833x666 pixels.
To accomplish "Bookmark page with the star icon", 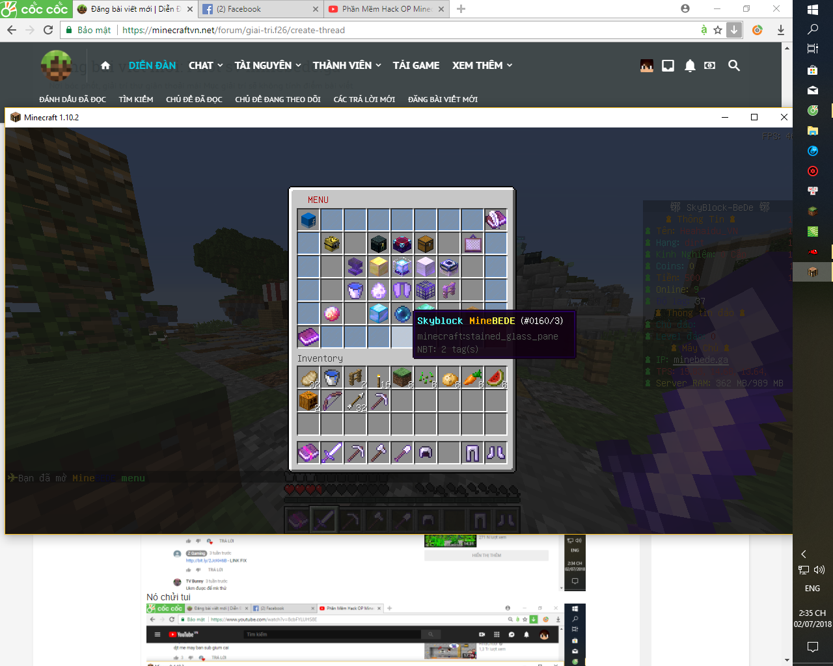I will point(718,30).
